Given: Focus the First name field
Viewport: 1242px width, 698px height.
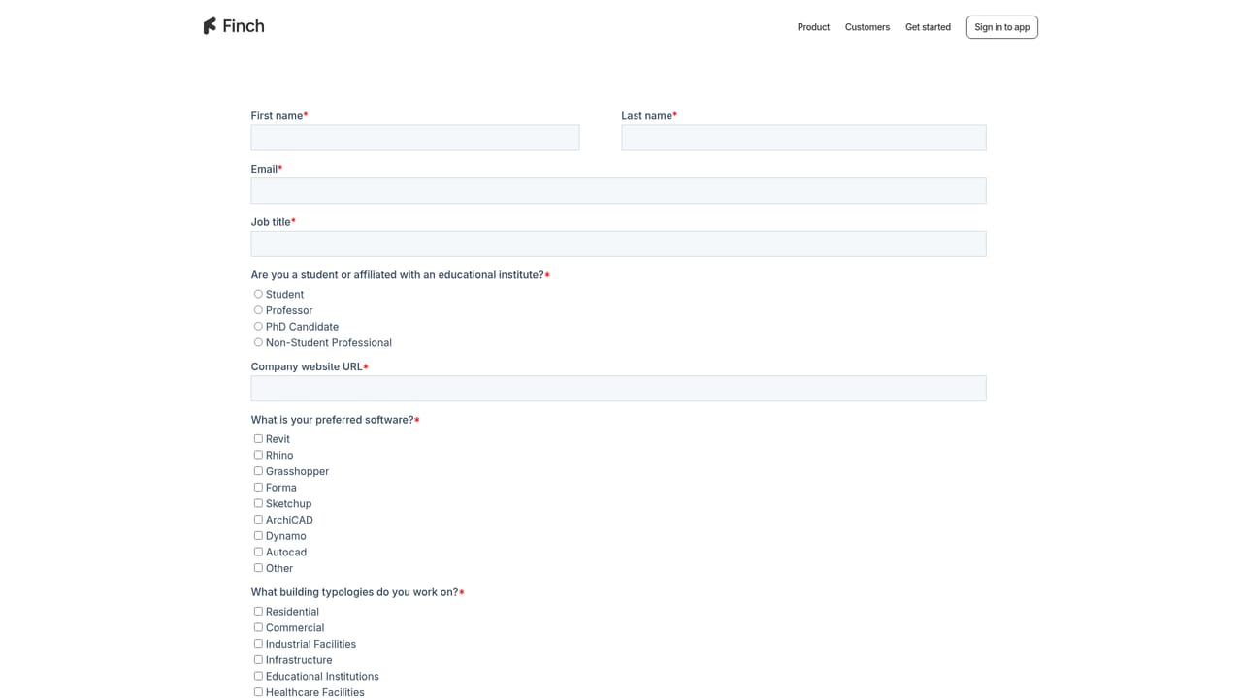Looking at the screenshot, I should click(415, 138).
